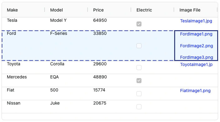Select the Mercedes make cell
Viewport: 220px width, 122px height.
click(x=17, y=77)
